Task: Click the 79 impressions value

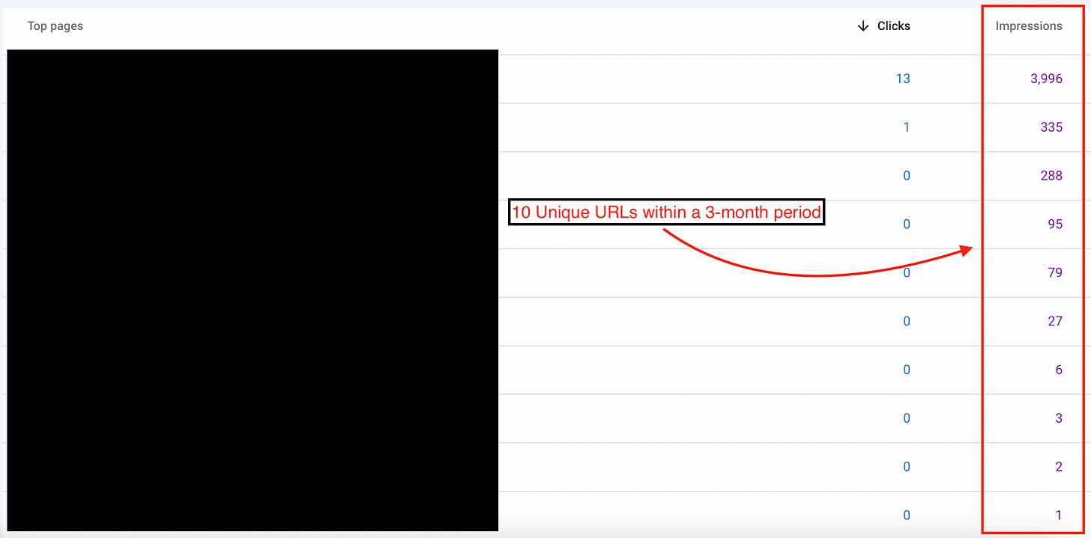Action: pos(1055,273)
